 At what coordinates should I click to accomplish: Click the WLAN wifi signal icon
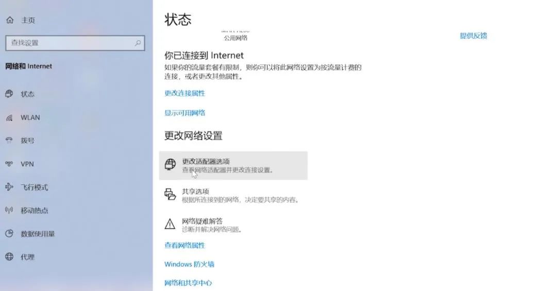[x=9, y=118]
